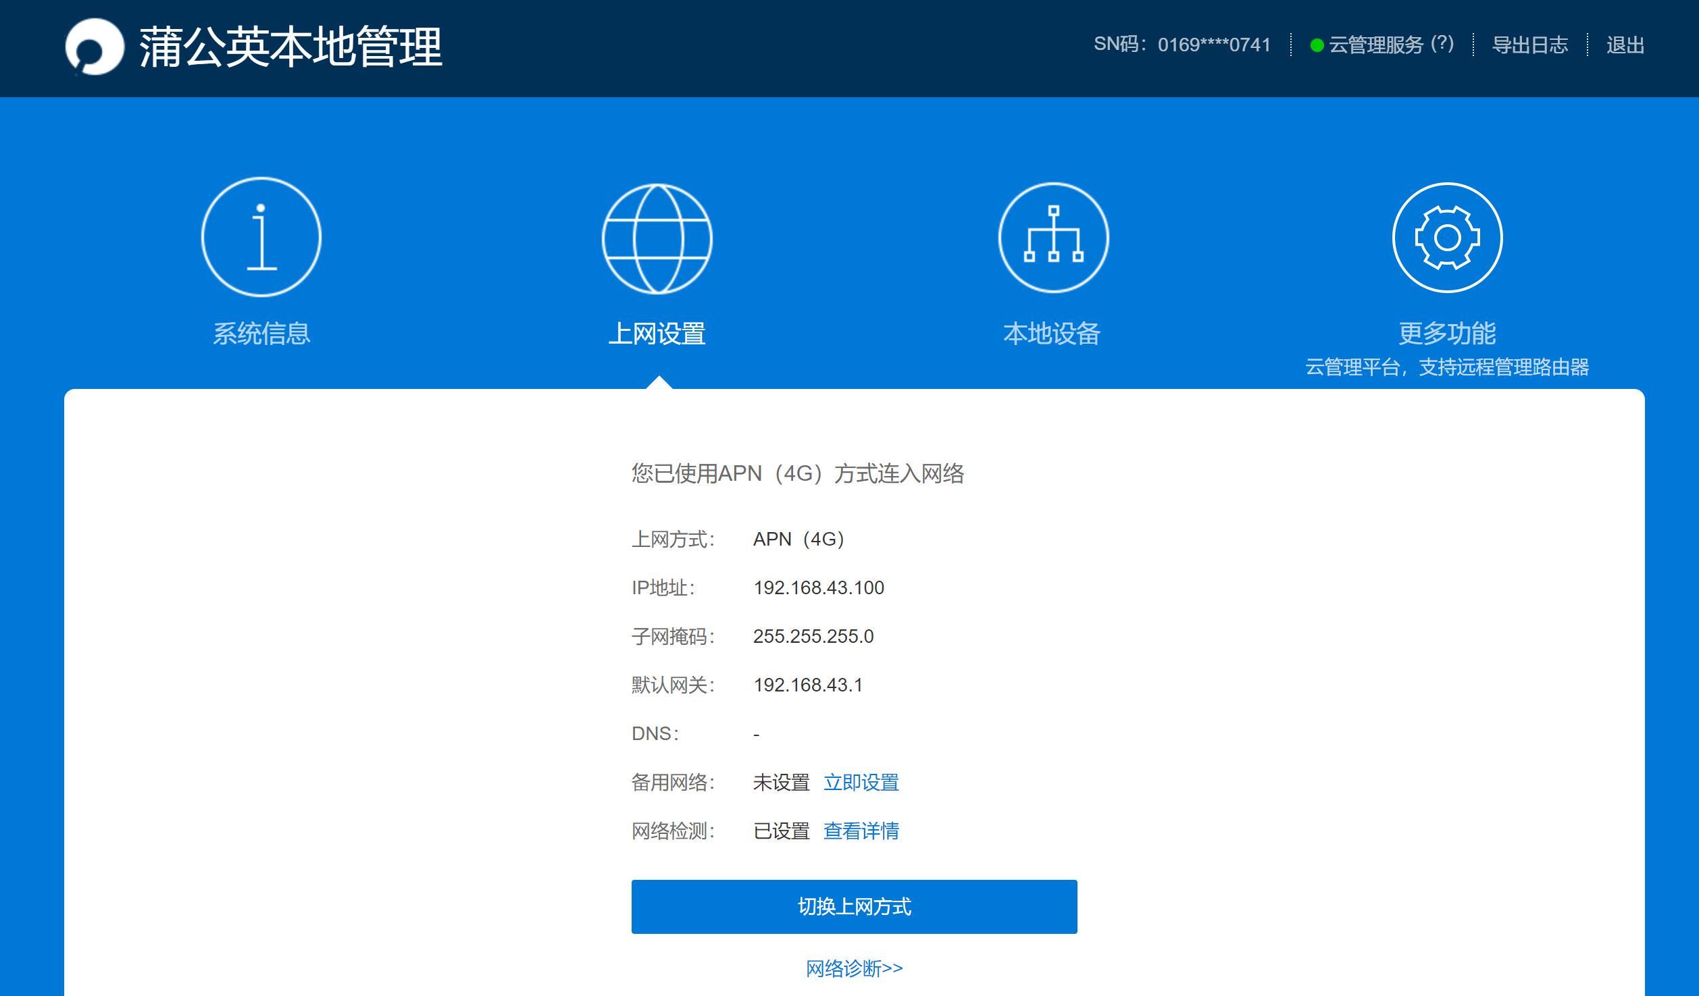
Task: Open 系统信息 info circle icon
Action: 261,237
